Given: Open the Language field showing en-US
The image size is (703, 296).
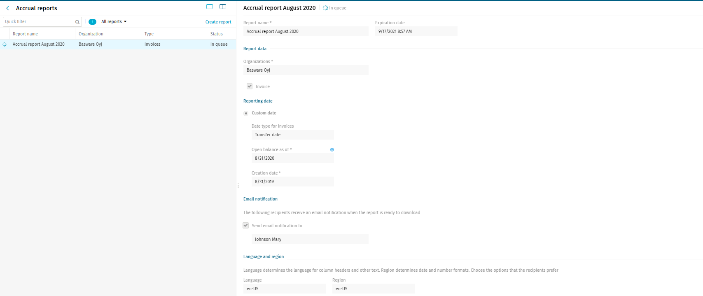Looking at the screenshot, I should tap(285, 289).
